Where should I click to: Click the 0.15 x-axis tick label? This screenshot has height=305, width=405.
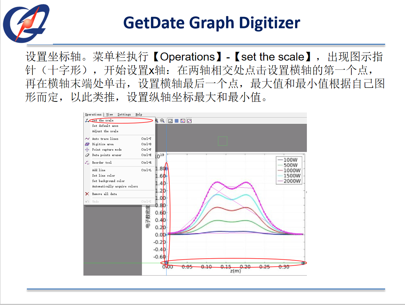click(x=226, y=267)
